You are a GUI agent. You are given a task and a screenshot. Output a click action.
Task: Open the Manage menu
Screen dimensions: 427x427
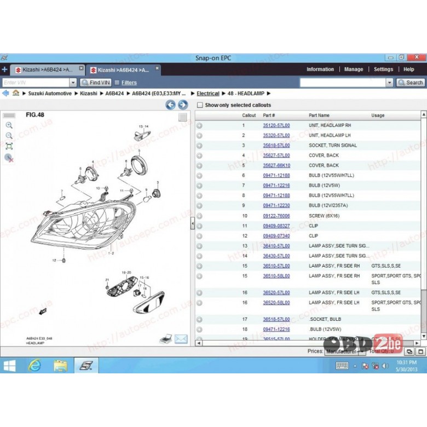(354, 69)
